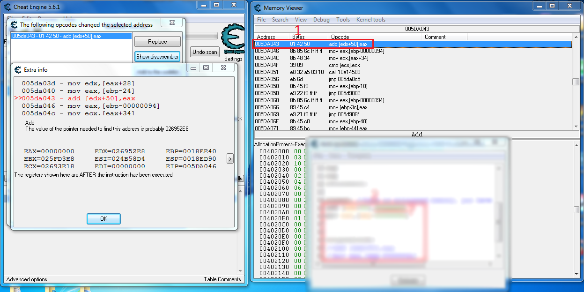This screenshot has width=584, height=292.
Task: Click the Show disassembler button
Action: tap(157, 57)
